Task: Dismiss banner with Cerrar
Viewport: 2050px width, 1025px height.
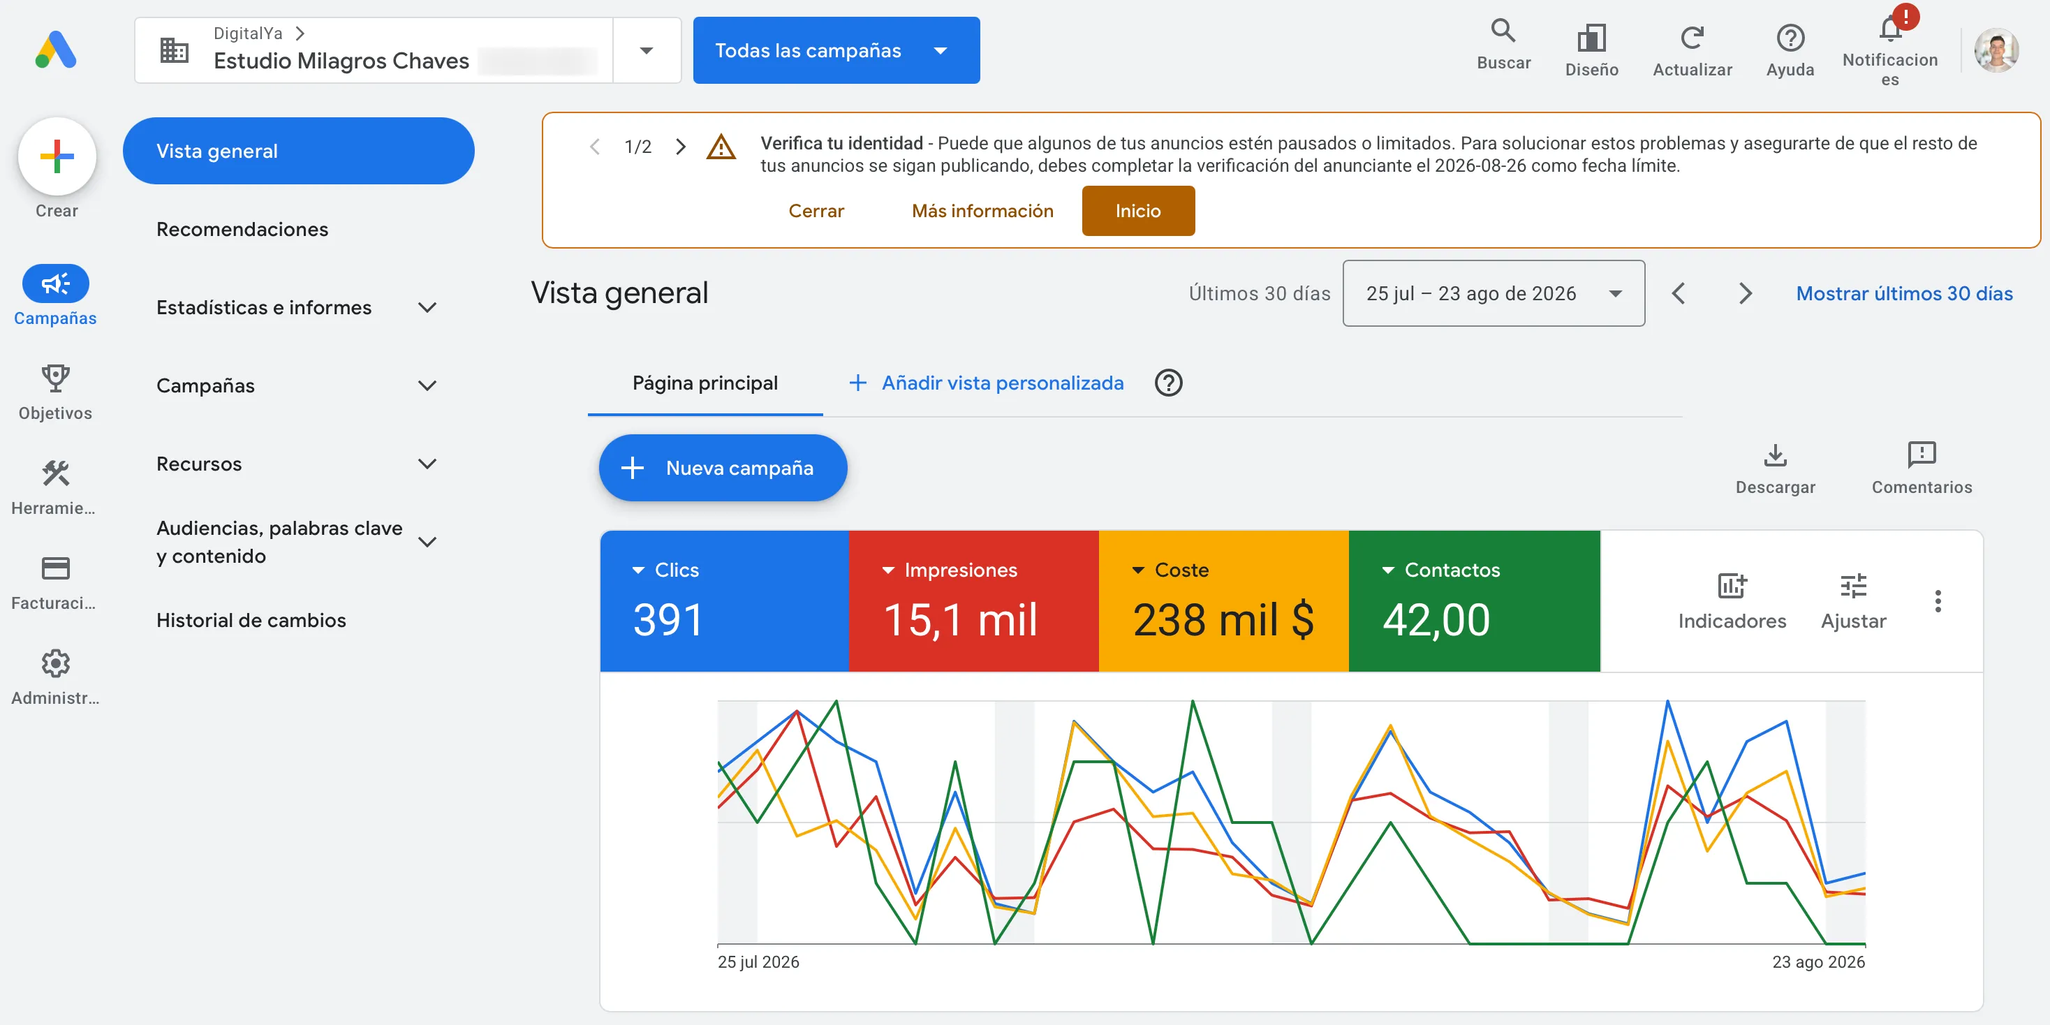Action: pos(816,210)
